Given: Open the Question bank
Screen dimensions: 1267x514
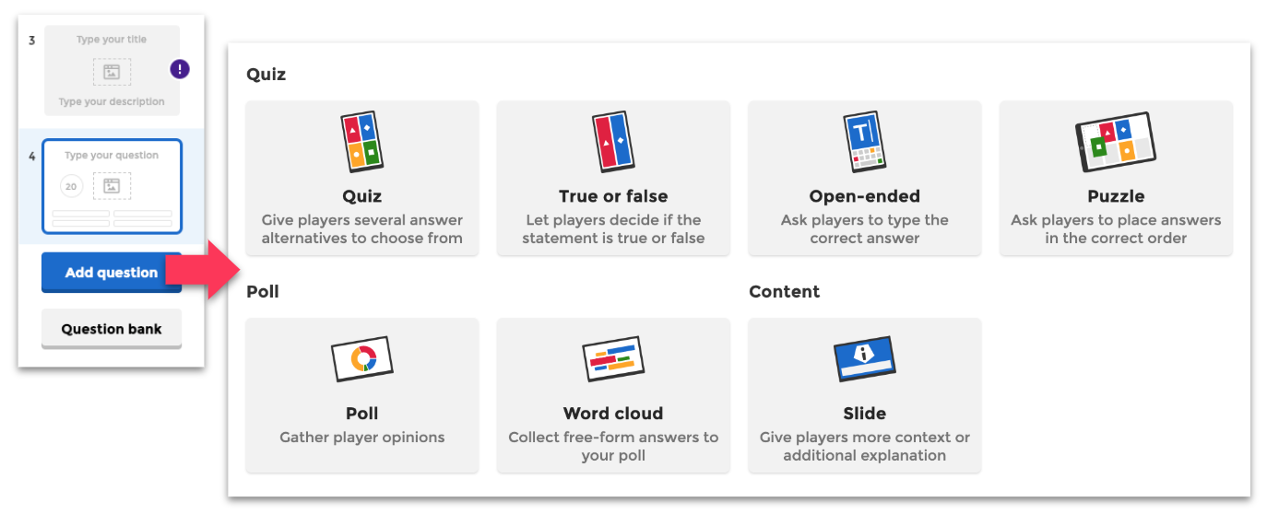Looking at the screenshot, I should [x=112, y=329].
